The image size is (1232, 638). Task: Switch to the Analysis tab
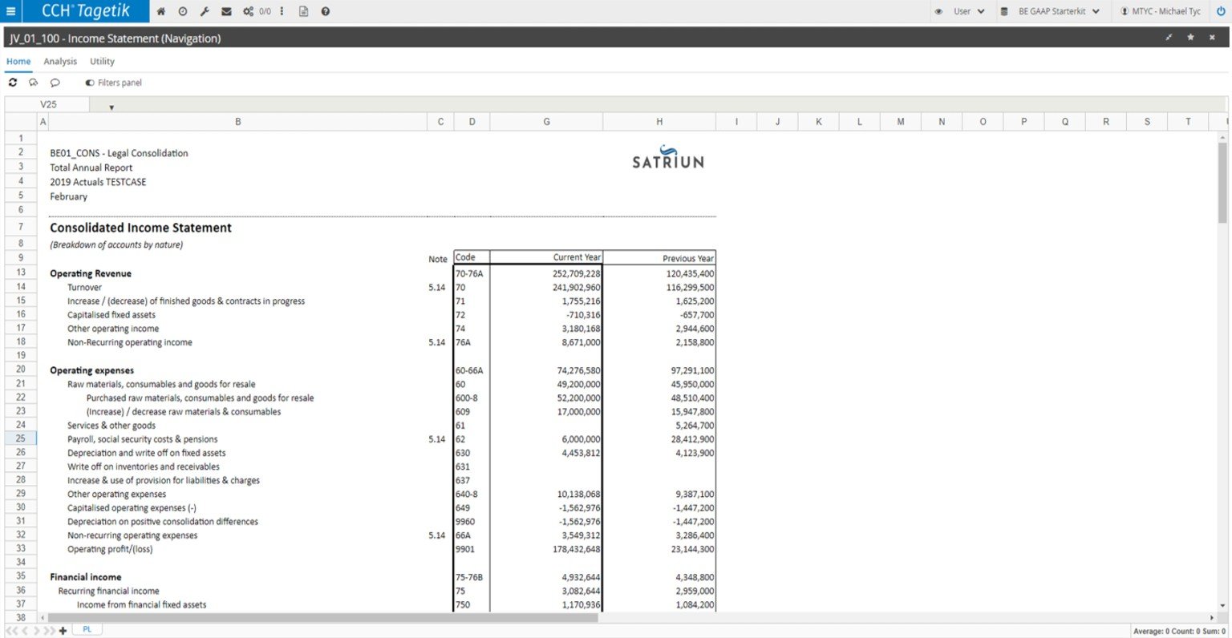pyautogui.click(x=60, y=61)
